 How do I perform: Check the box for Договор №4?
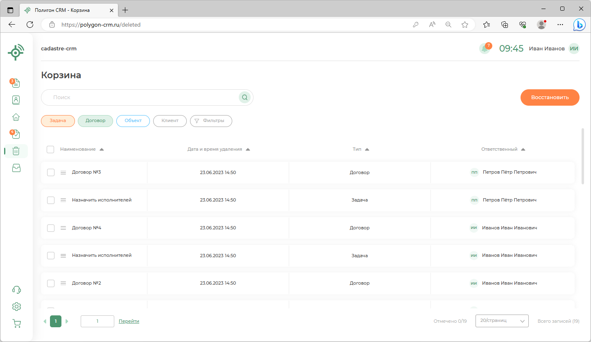pyautogui.click(x=51, y=228)
